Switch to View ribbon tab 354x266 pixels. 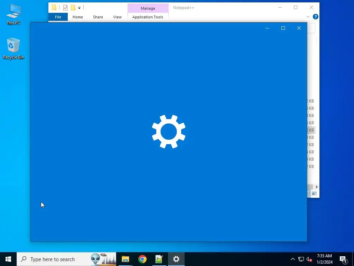118,17
